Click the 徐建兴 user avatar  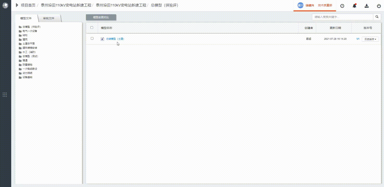(x=301, y=5)
